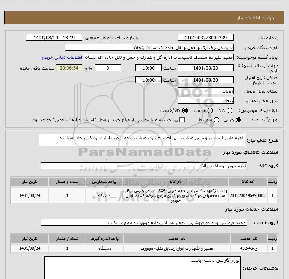This screenshot has height=279, width=289.
Task: Click the price validity date 1401/08/30
Action: pos(206,80)
